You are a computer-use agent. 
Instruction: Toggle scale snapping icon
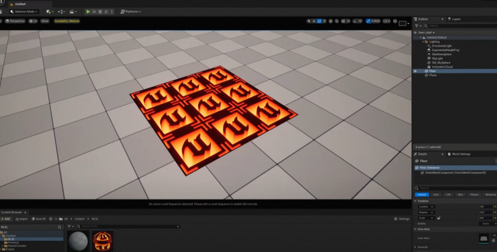point(368,21)
